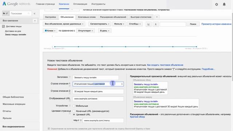Open Сегментировать dropdown

[x=99, y=24]
